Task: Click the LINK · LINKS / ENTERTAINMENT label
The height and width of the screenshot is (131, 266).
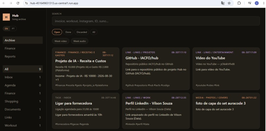Action: coord(215,53)
